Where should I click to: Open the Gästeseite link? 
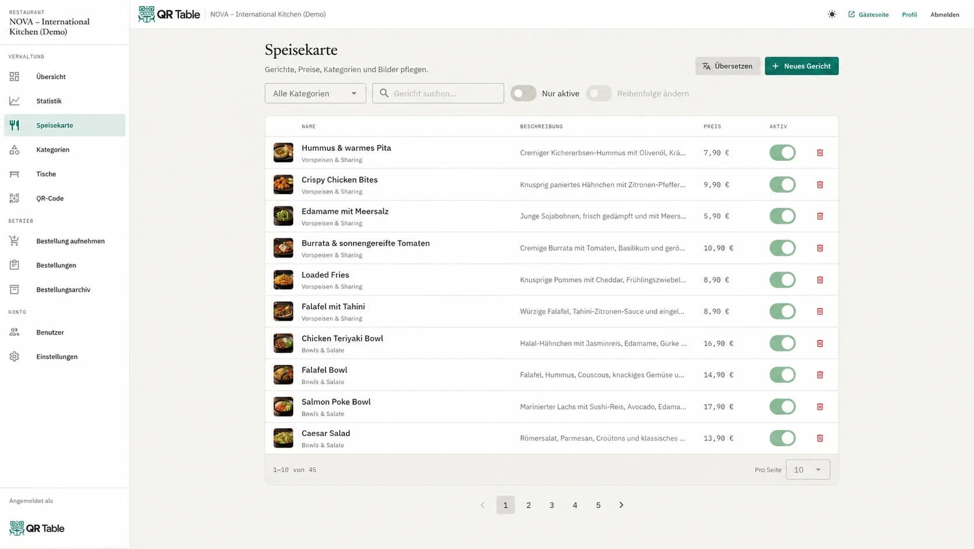(x=868, y=15)
